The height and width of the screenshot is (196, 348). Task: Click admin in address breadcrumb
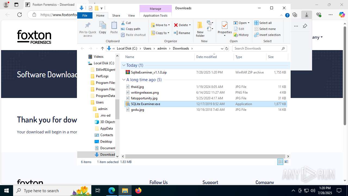162,48
